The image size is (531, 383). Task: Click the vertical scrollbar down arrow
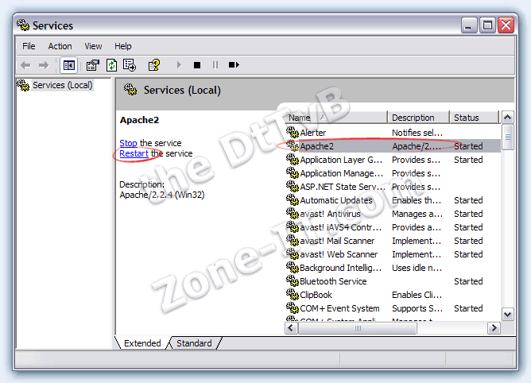[x=507, y=315]
